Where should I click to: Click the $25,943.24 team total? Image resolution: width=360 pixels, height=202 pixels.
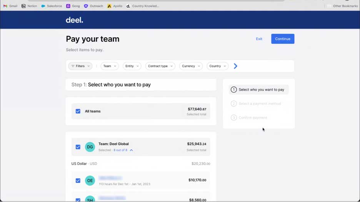(x=197, y=144)
